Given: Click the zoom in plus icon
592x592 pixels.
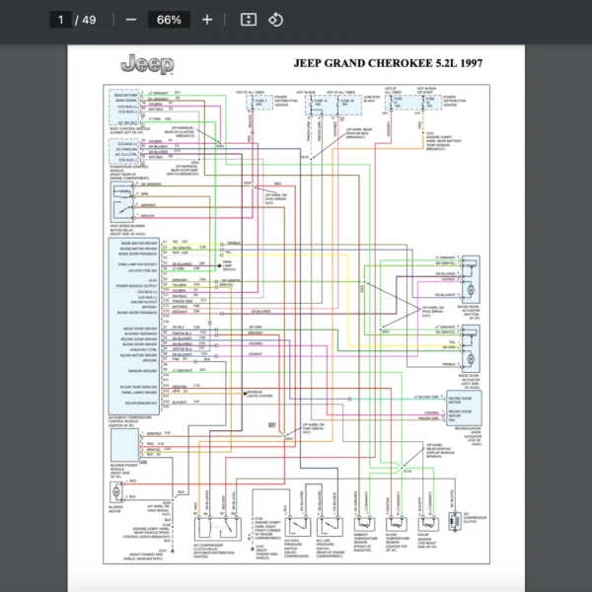Looking at the screenshot, I should pos(207,20).
